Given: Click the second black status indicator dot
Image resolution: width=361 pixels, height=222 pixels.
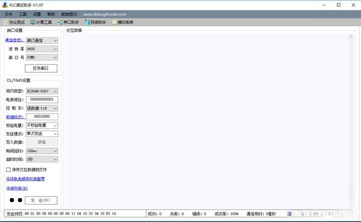Looking at the screenshot, I should pos(20,200).
